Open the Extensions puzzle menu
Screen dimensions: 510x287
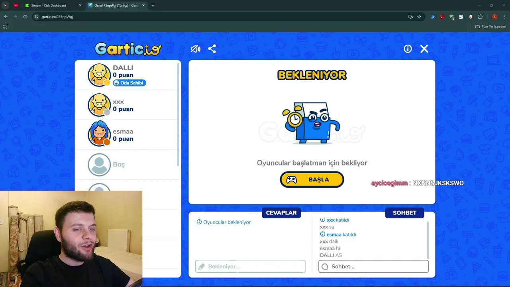(x=480, y=17)
